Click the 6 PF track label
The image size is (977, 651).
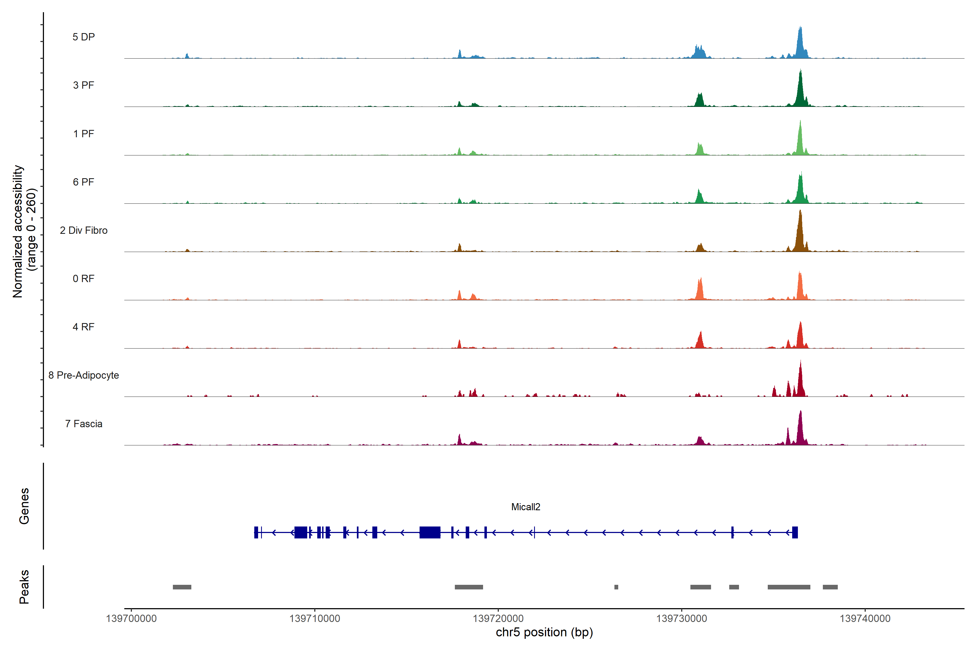(x=84, y=182)
